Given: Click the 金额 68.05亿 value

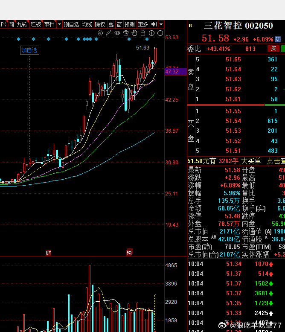Looking at the screenshot, I should pyautogui.click(x=229, y=208).
